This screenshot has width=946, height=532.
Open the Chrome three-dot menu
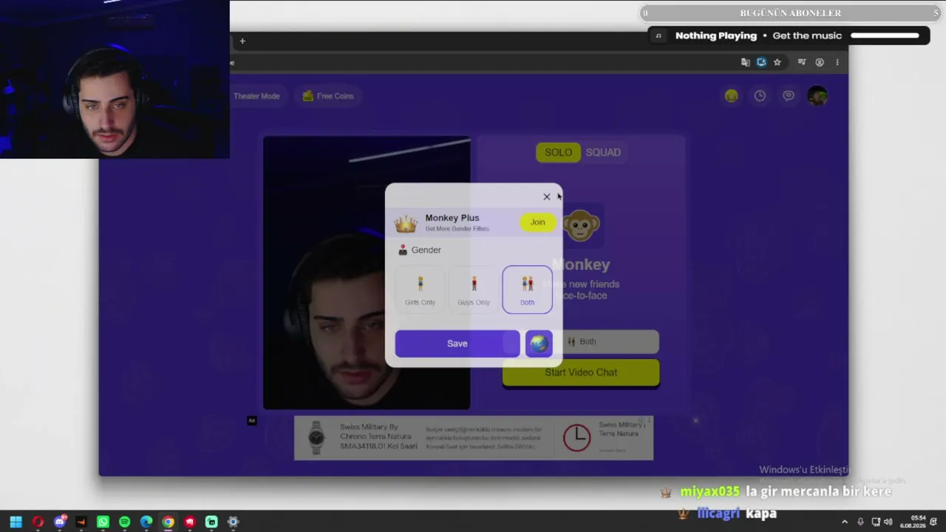pos(837,63)
